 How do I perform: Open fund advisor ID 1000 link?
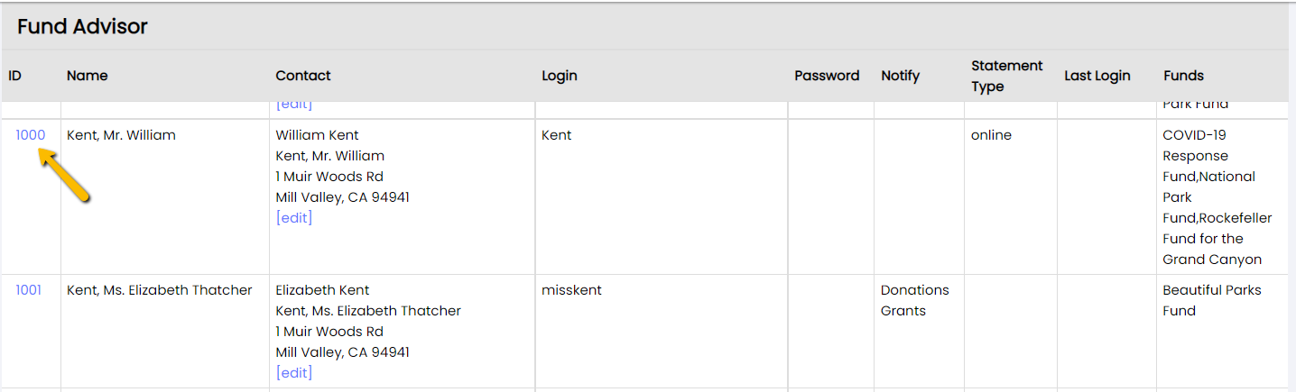click(x=30, y=135)
